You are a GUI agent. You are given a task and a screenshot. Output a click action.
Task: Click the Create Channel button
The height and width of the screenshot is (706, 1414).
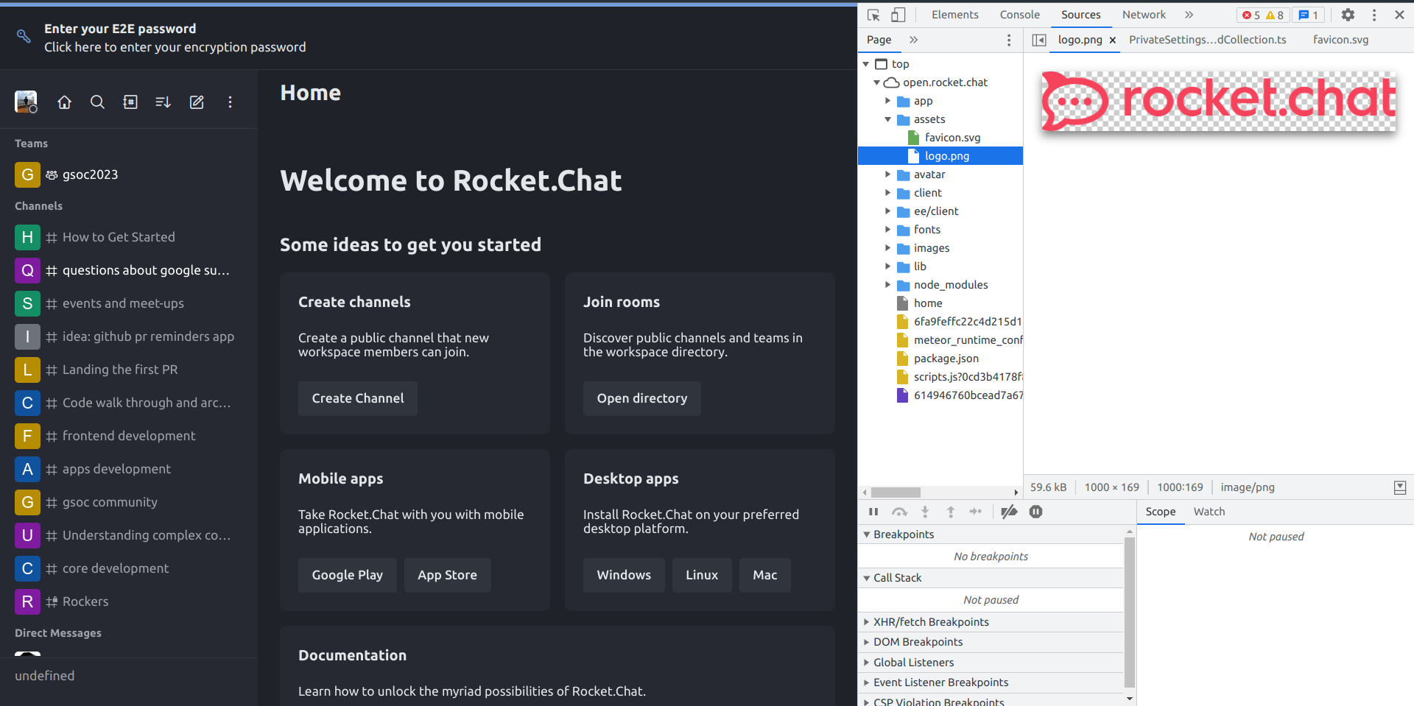click(x=357, y=398)
